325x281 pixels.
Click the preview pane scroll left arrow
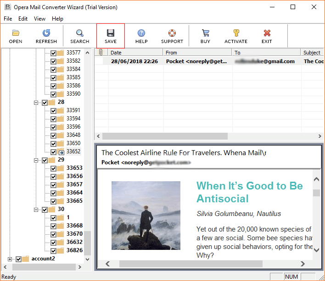click(x=107, y=264)
